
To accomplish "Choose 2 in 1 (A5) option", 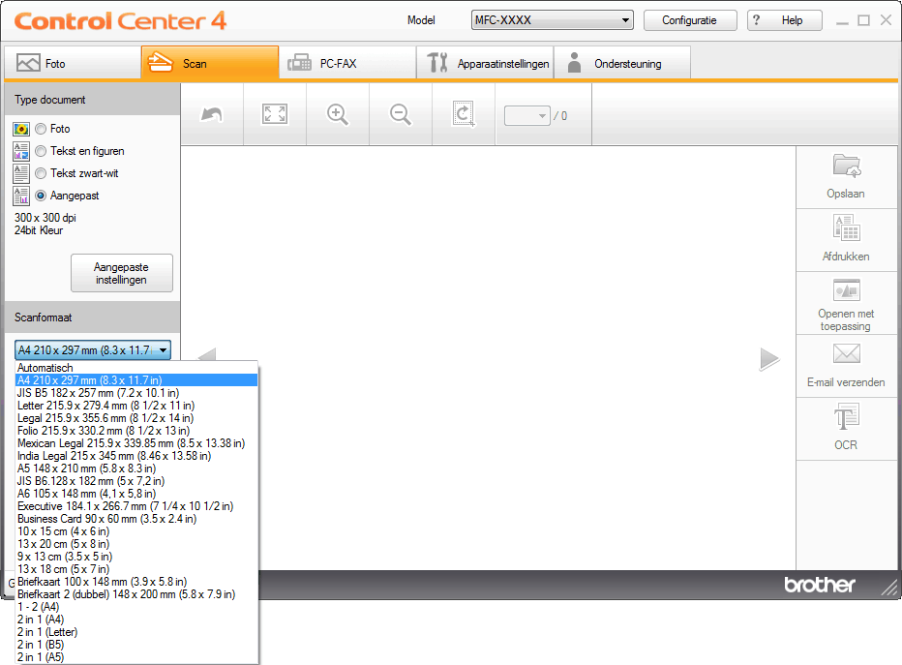I will click(136, 657).
